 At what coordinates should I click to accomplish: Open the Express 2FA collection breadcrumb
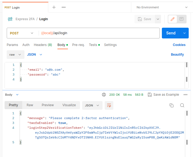[x=25, y=19]
